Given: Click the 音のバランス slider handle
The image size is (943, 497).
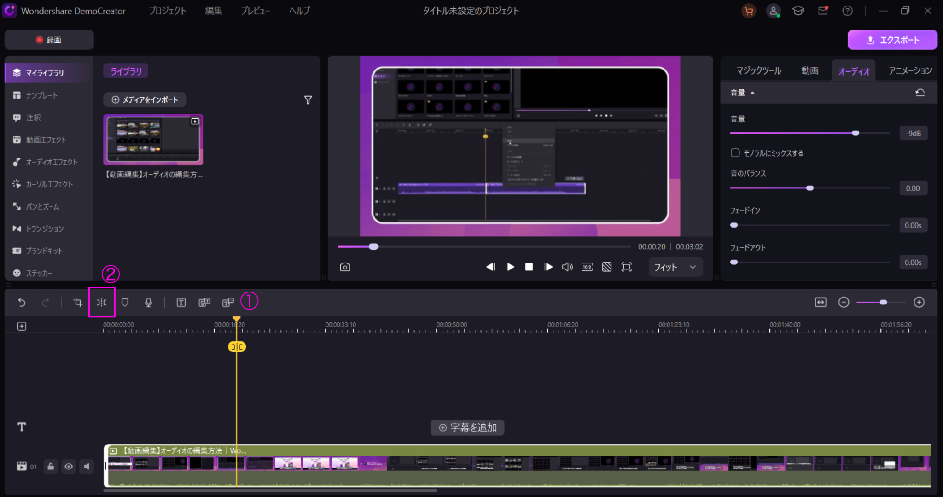Looking at the screenshot, I should 810,188.
